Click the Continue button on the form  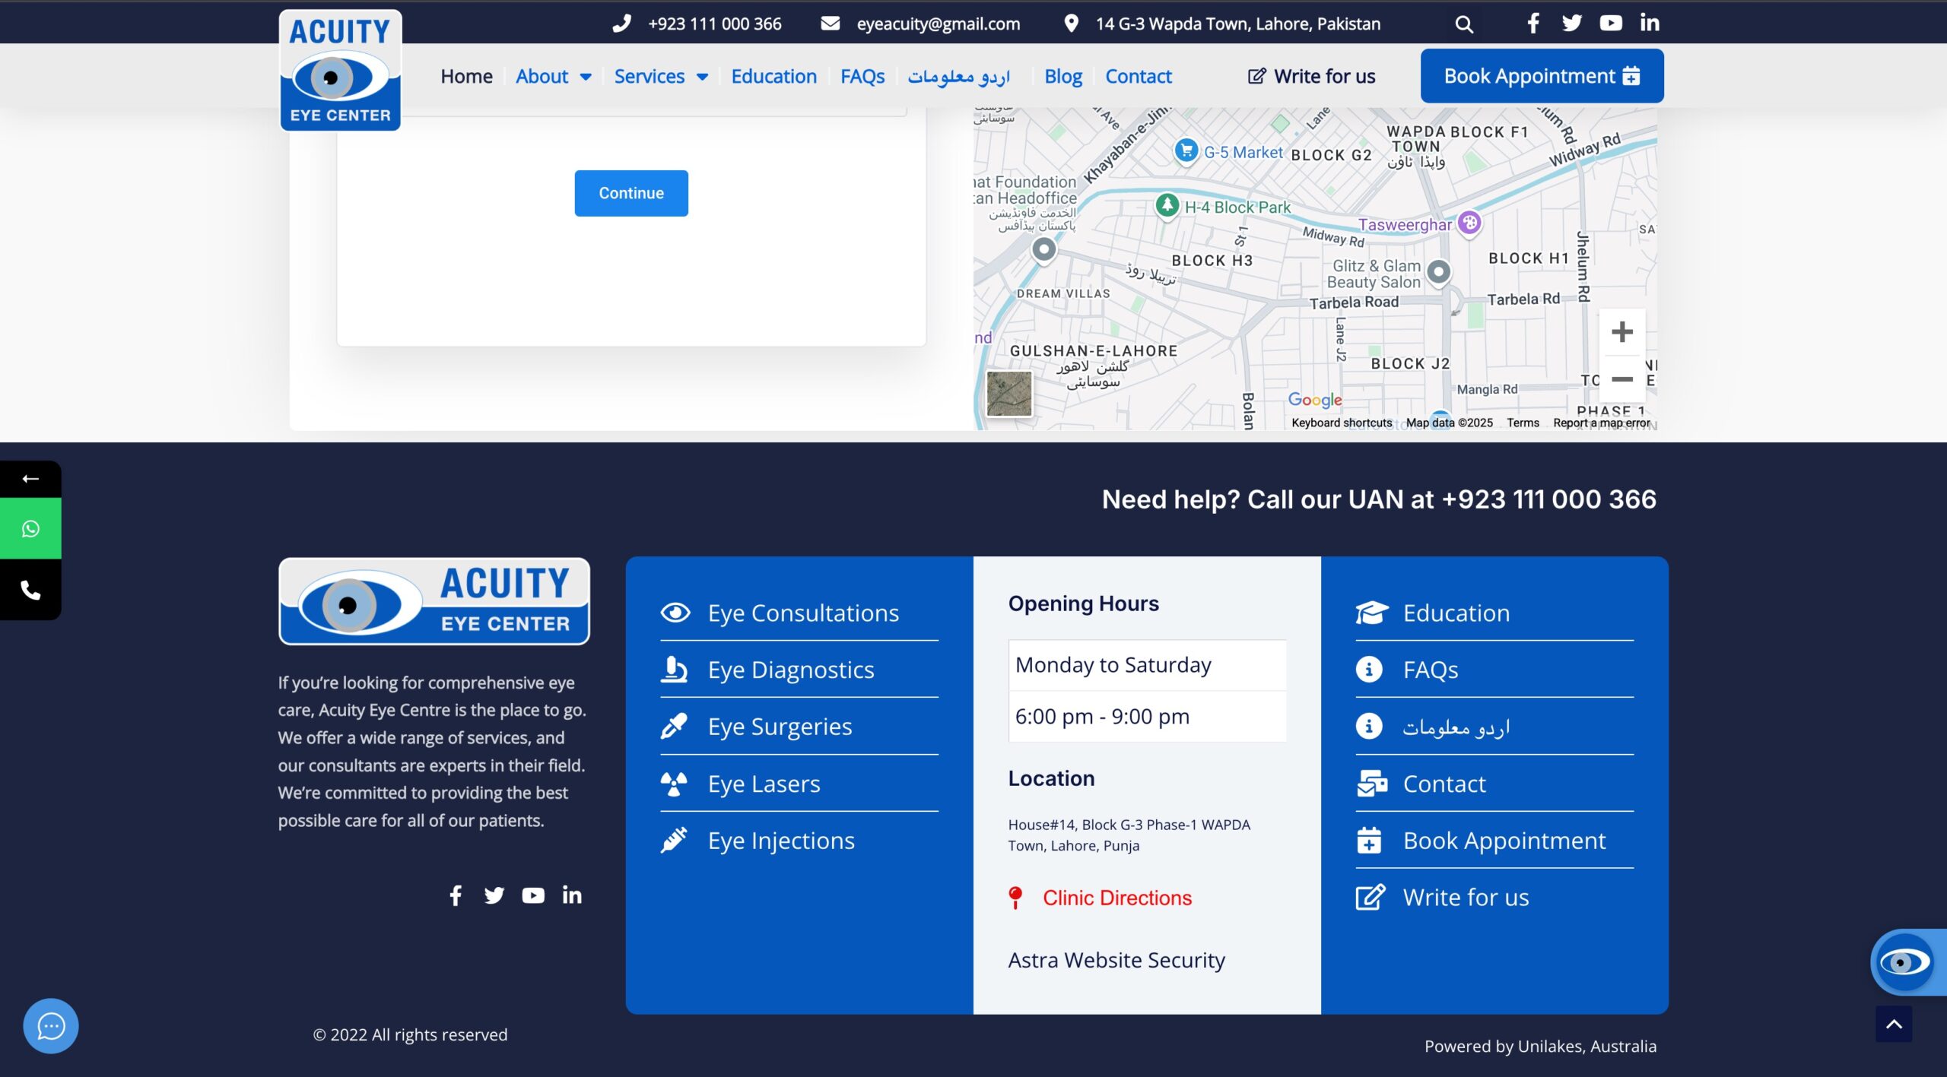pos(630,192)
